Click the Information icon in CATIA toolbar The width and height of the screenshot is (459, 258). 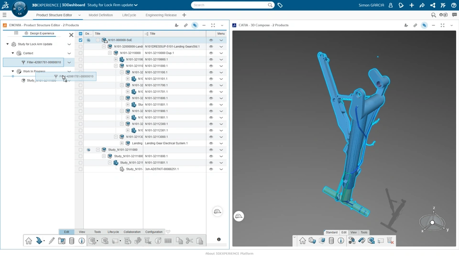tap(341, 241)
